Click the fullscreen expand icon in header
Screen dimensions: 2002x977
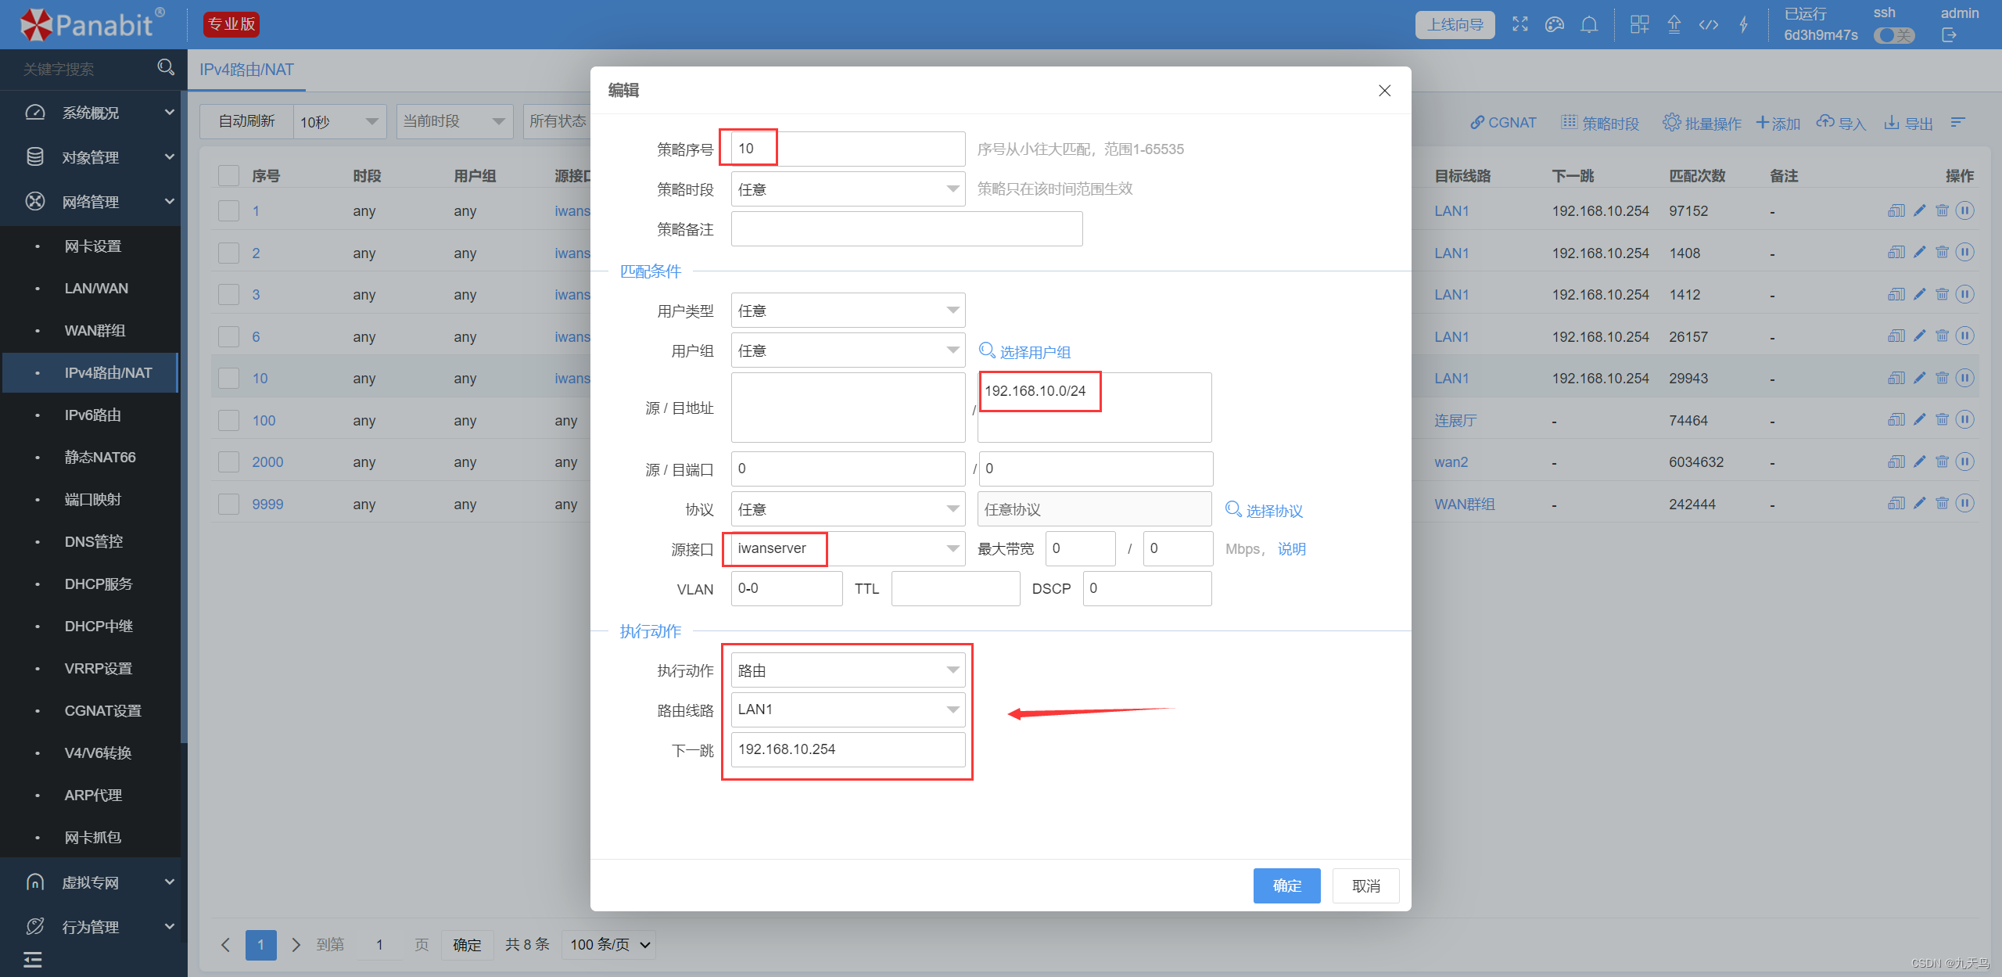1519,24
